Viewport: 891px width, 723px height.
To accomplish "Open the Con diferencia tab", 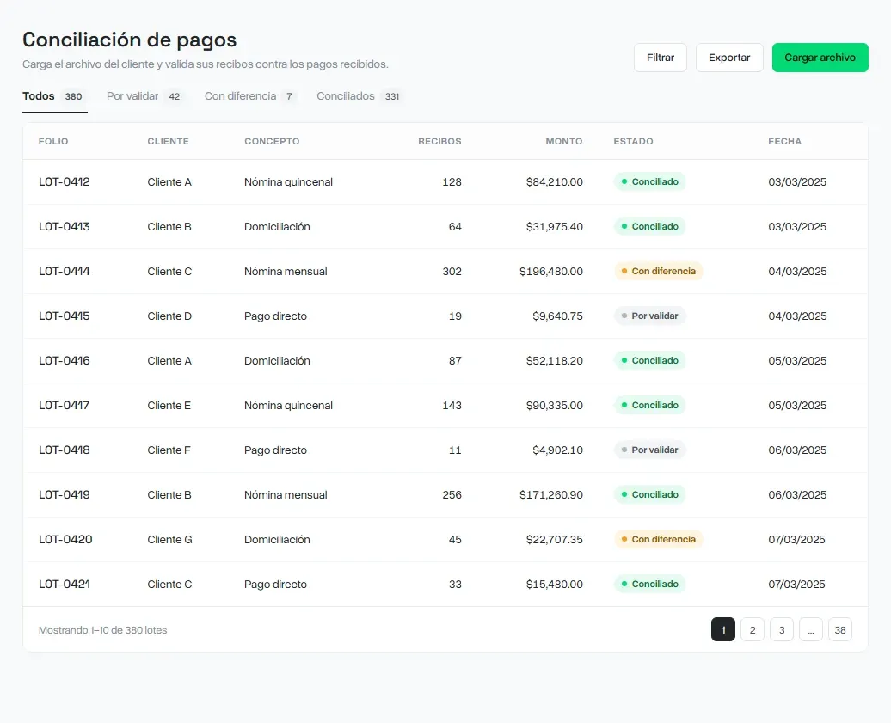I will [250, 96].
